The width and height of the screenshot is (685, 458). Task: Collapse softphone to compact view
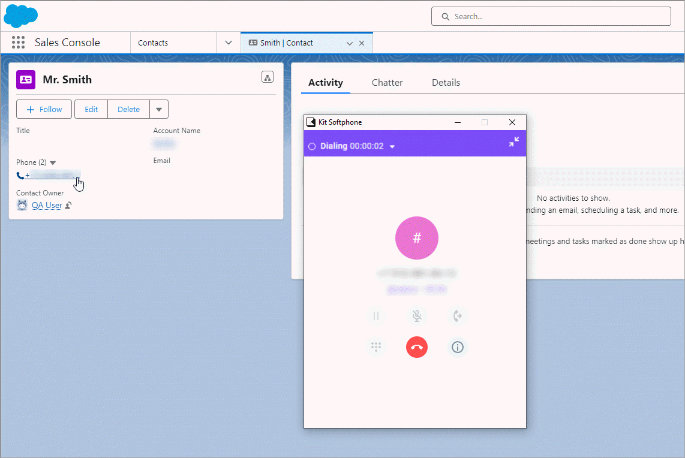pos(513,142)
